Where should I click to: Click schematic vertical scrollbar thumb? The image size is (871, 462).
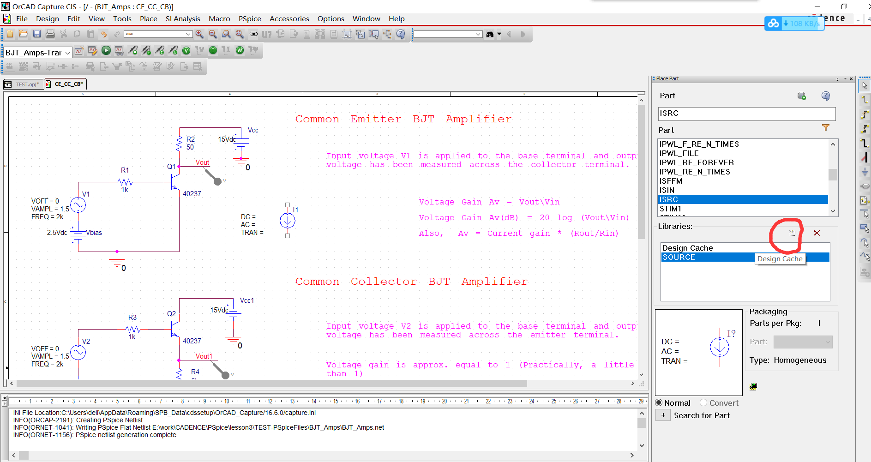pyautogui.click(x=641, y=172)
